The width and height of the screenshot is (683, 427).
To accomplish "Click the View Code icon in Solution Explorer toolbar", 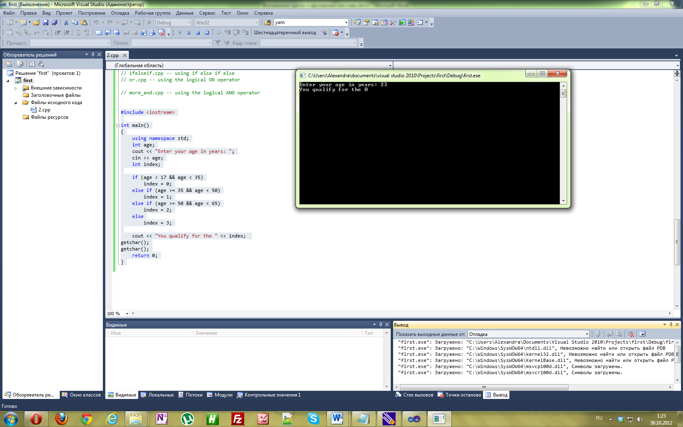I will pyautogui.click(x=32, y=64).
